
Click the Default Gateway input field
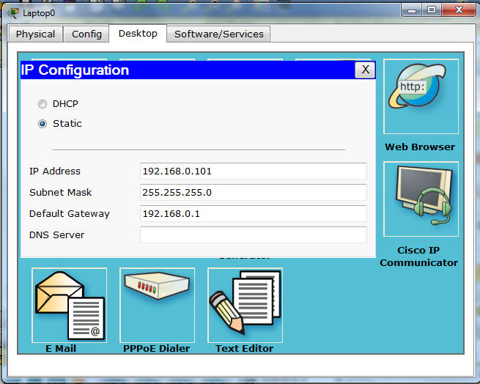click(x=253, y=214)
